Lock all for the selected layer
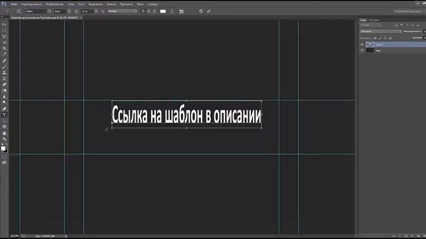426x239 pixels. (x=390, y=38)
